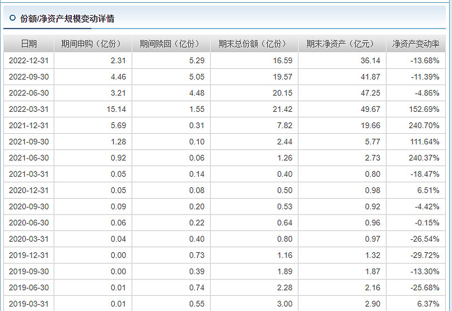Click the date cell 2019-09-30
Viewport: 452px width, 311px height.
coord(29,271)
